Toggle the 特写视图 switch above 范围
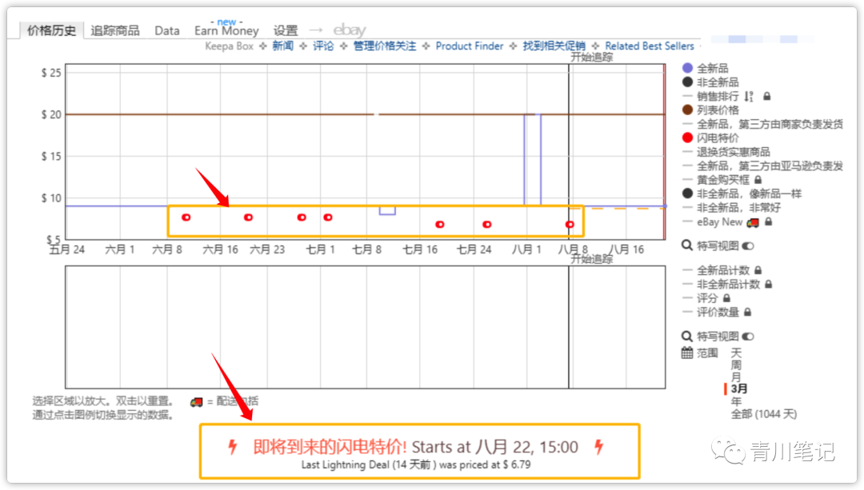 point(748,337)
